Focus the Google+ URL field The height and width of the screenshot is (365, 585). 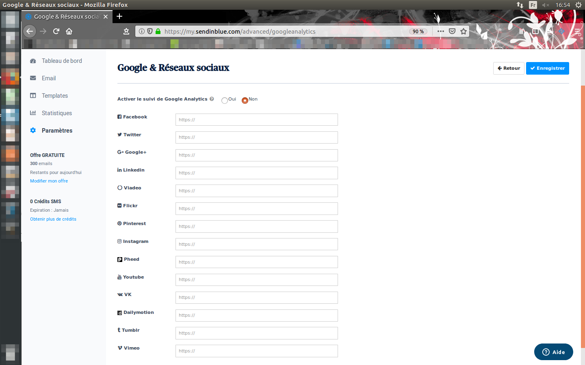click(x=256, y=155)
